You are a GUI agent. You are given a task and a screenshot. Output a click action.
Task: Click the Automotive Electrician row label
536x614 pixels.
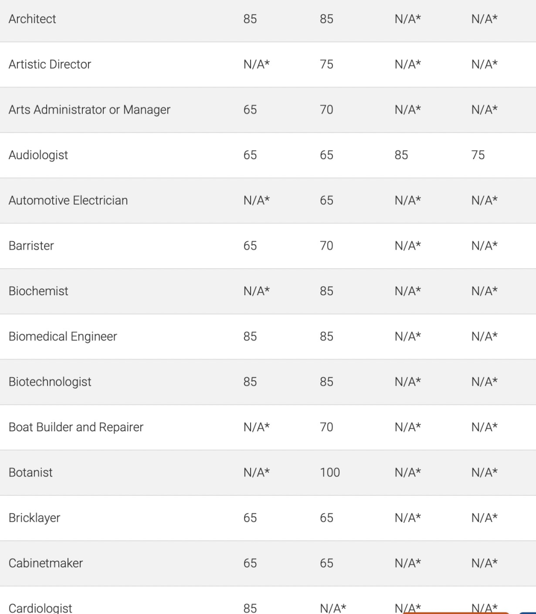point(68,200)
